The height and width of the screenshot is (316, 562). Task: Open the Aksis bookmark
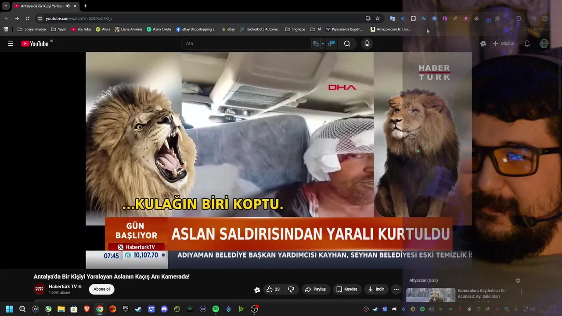[103, 29]
